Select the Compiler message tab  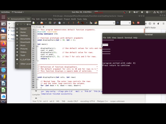coord(36,95)
